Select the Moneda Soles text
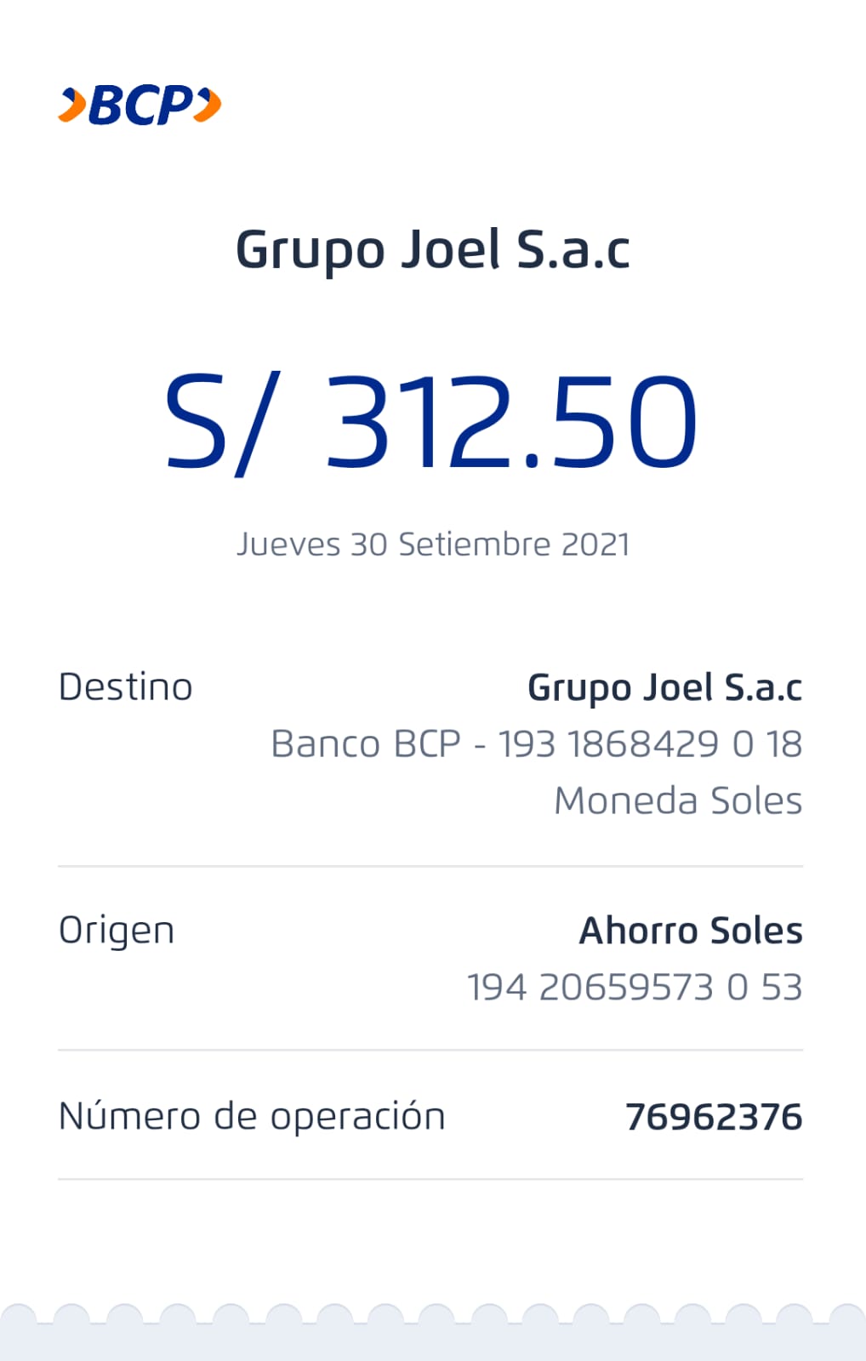This screenshot has width=866, height=1361. 678,800
